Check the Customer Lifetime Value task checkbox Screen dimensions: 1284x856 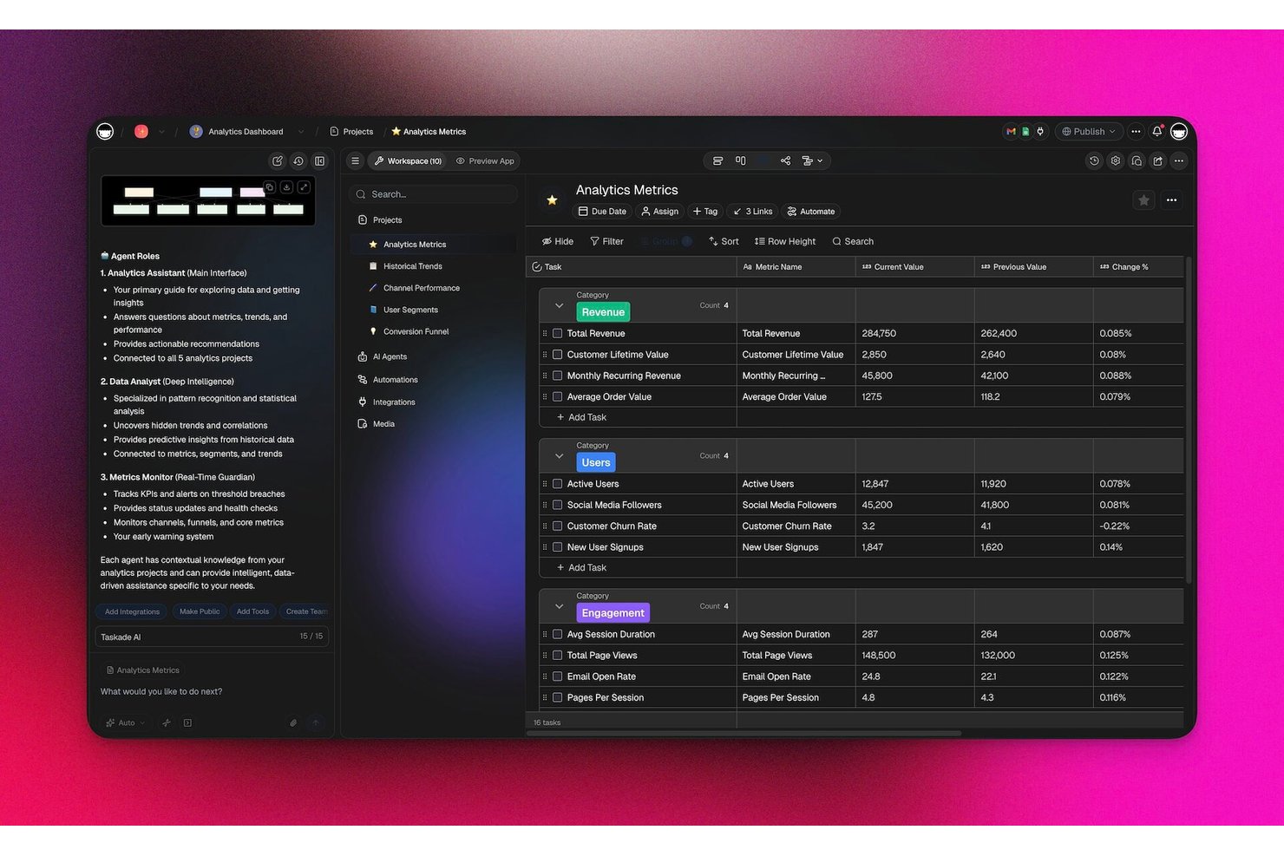click(558, 355)
